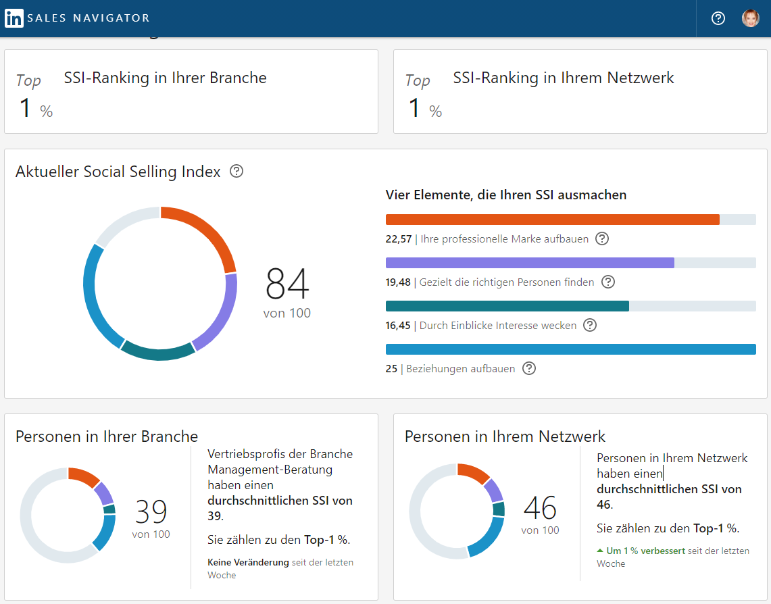Click the large SSI donut chart
This screenshot has width=771, height=604.
point(160,284)
